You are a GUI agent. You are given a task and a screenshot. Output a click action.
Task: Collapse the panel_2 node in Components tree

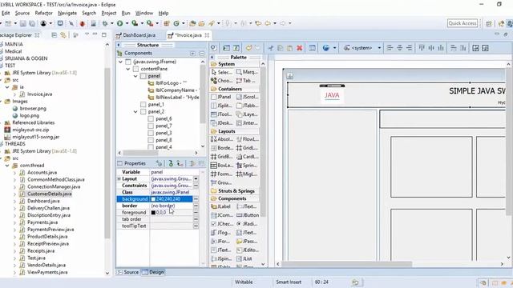tap(135, 112)
